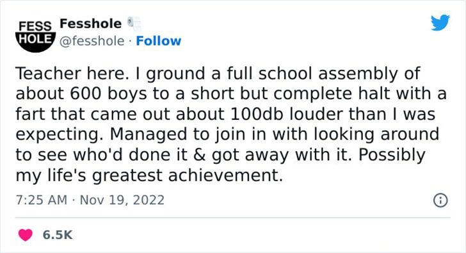Like the tweet with the pink heart
This screenshot has width=466, height=253.
25,235
